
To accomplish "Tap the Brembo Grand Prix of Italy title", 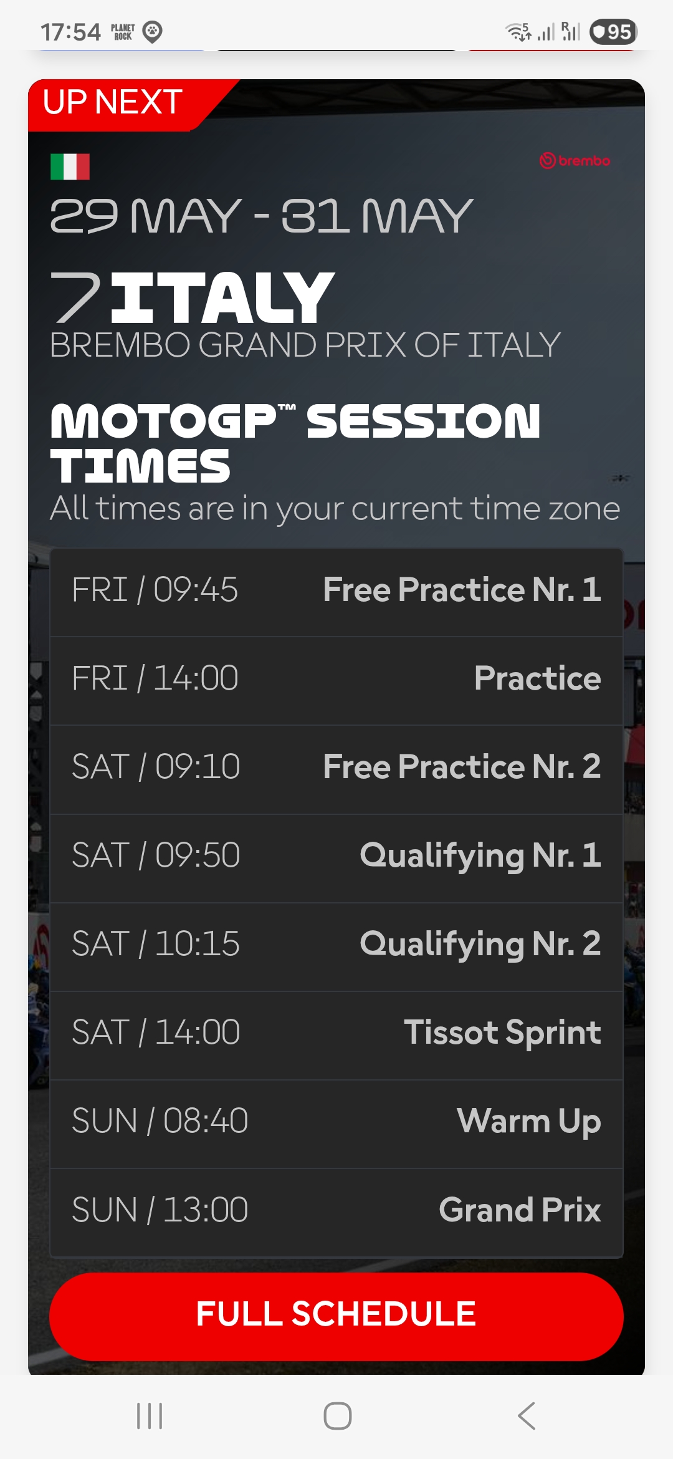I will (x=305, y=345).
